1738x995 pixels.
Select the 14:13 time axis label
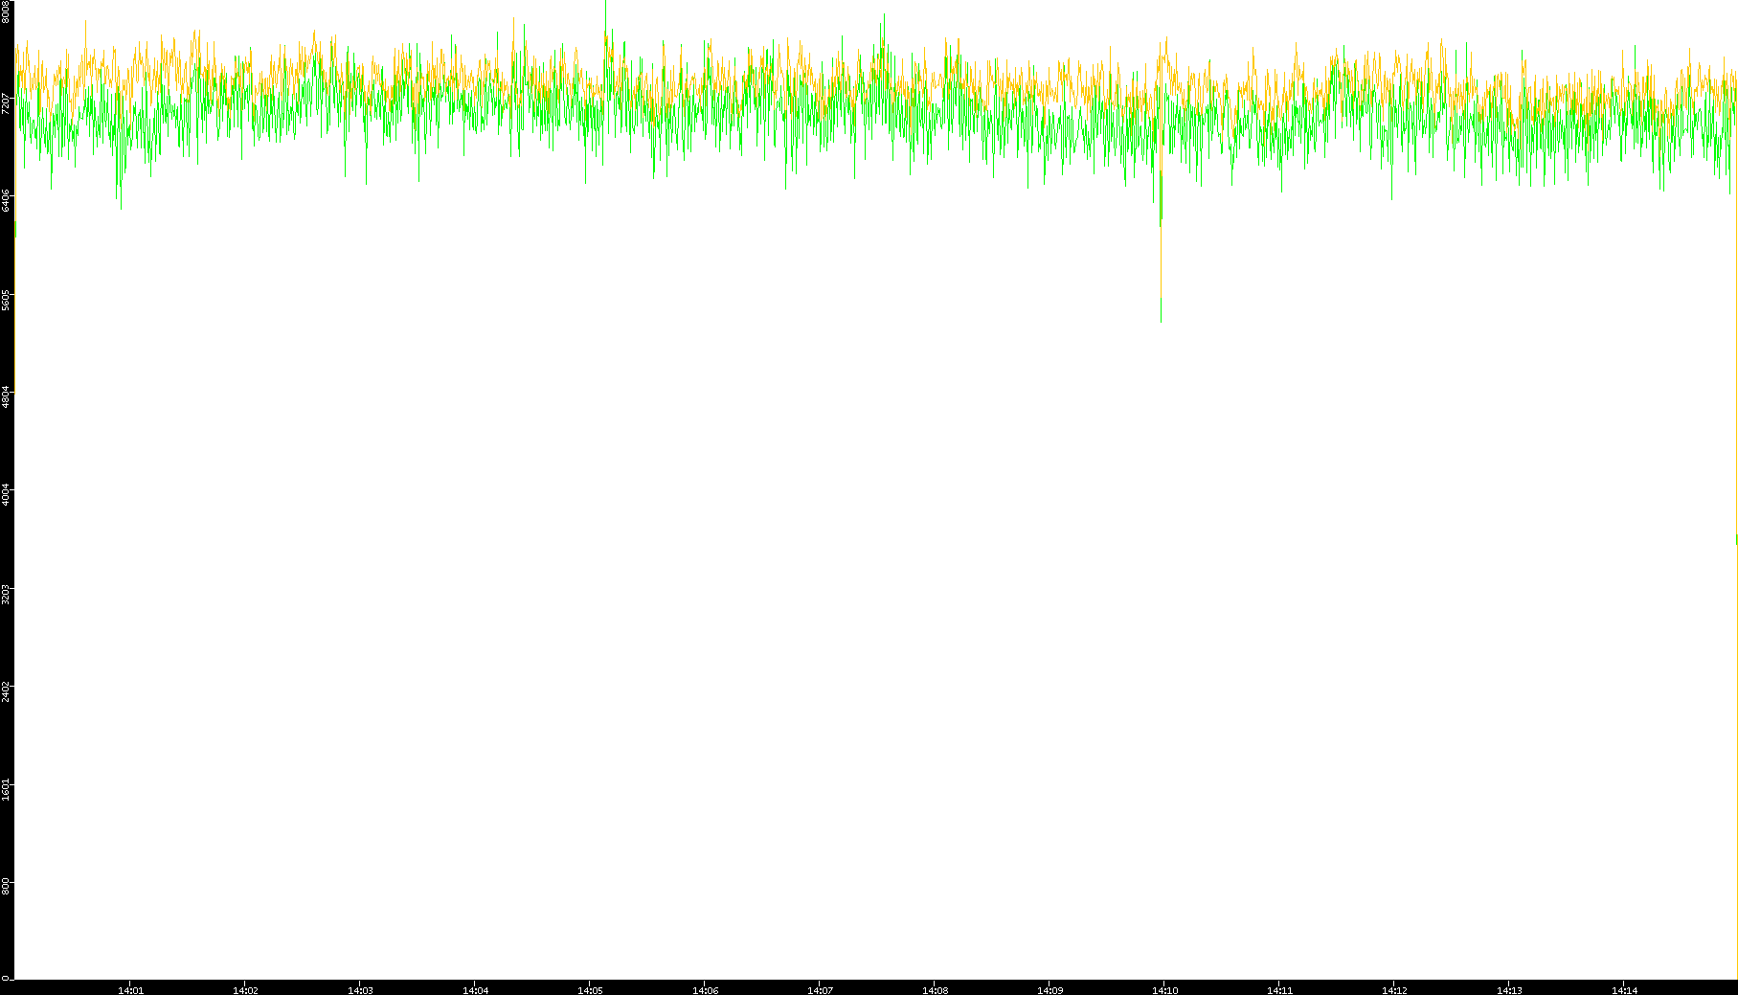[1509, 990]
